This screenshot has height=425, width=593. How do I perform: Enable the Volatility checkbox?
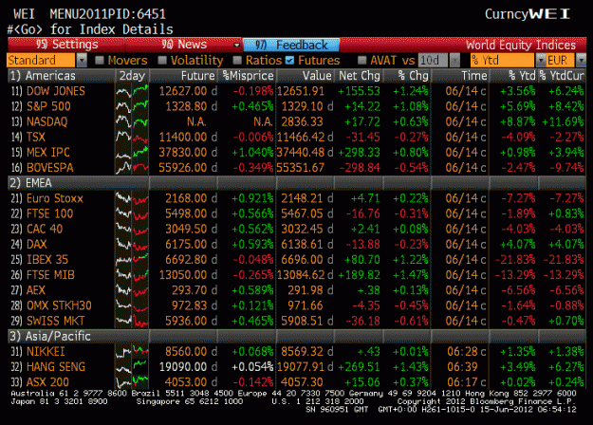(162, 60)
